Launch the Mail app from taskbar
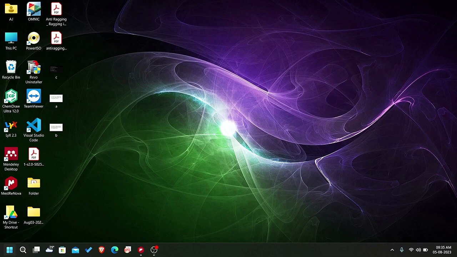The image size is (457, 257). [75, 250]
